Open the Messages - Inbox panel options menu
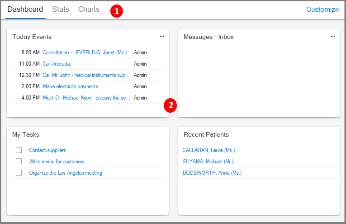Viewport: 346px width, 224px height. point(333,37)
